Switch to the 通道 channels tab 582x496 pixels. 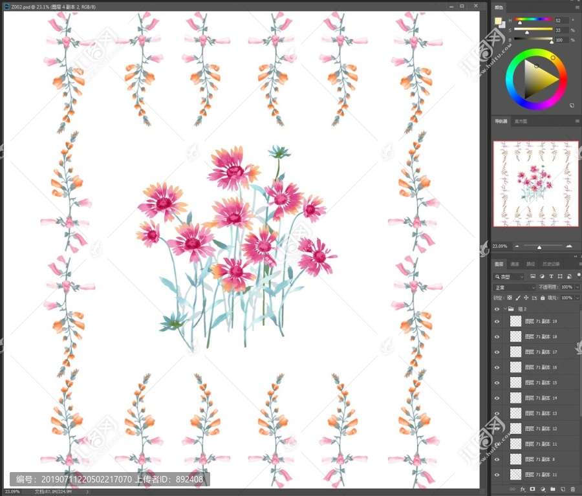(515, 264)
